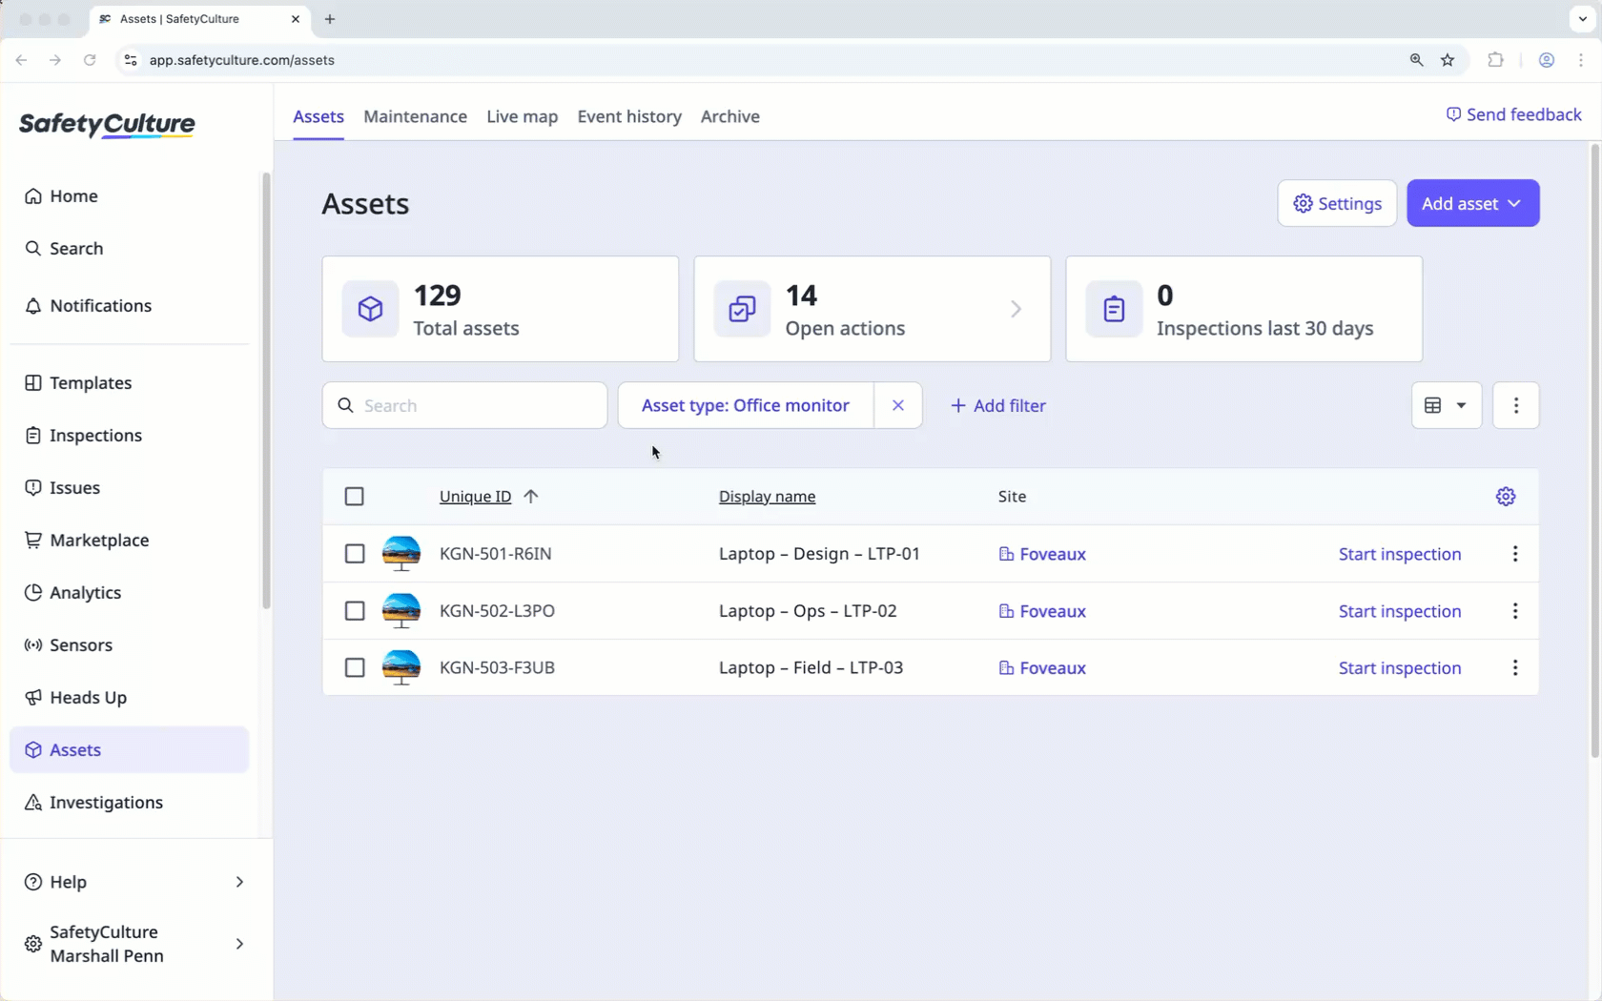This screenshot has width=1602, height=1001.
Task: Click the Send feedback link
Action: click(1513, 114)
